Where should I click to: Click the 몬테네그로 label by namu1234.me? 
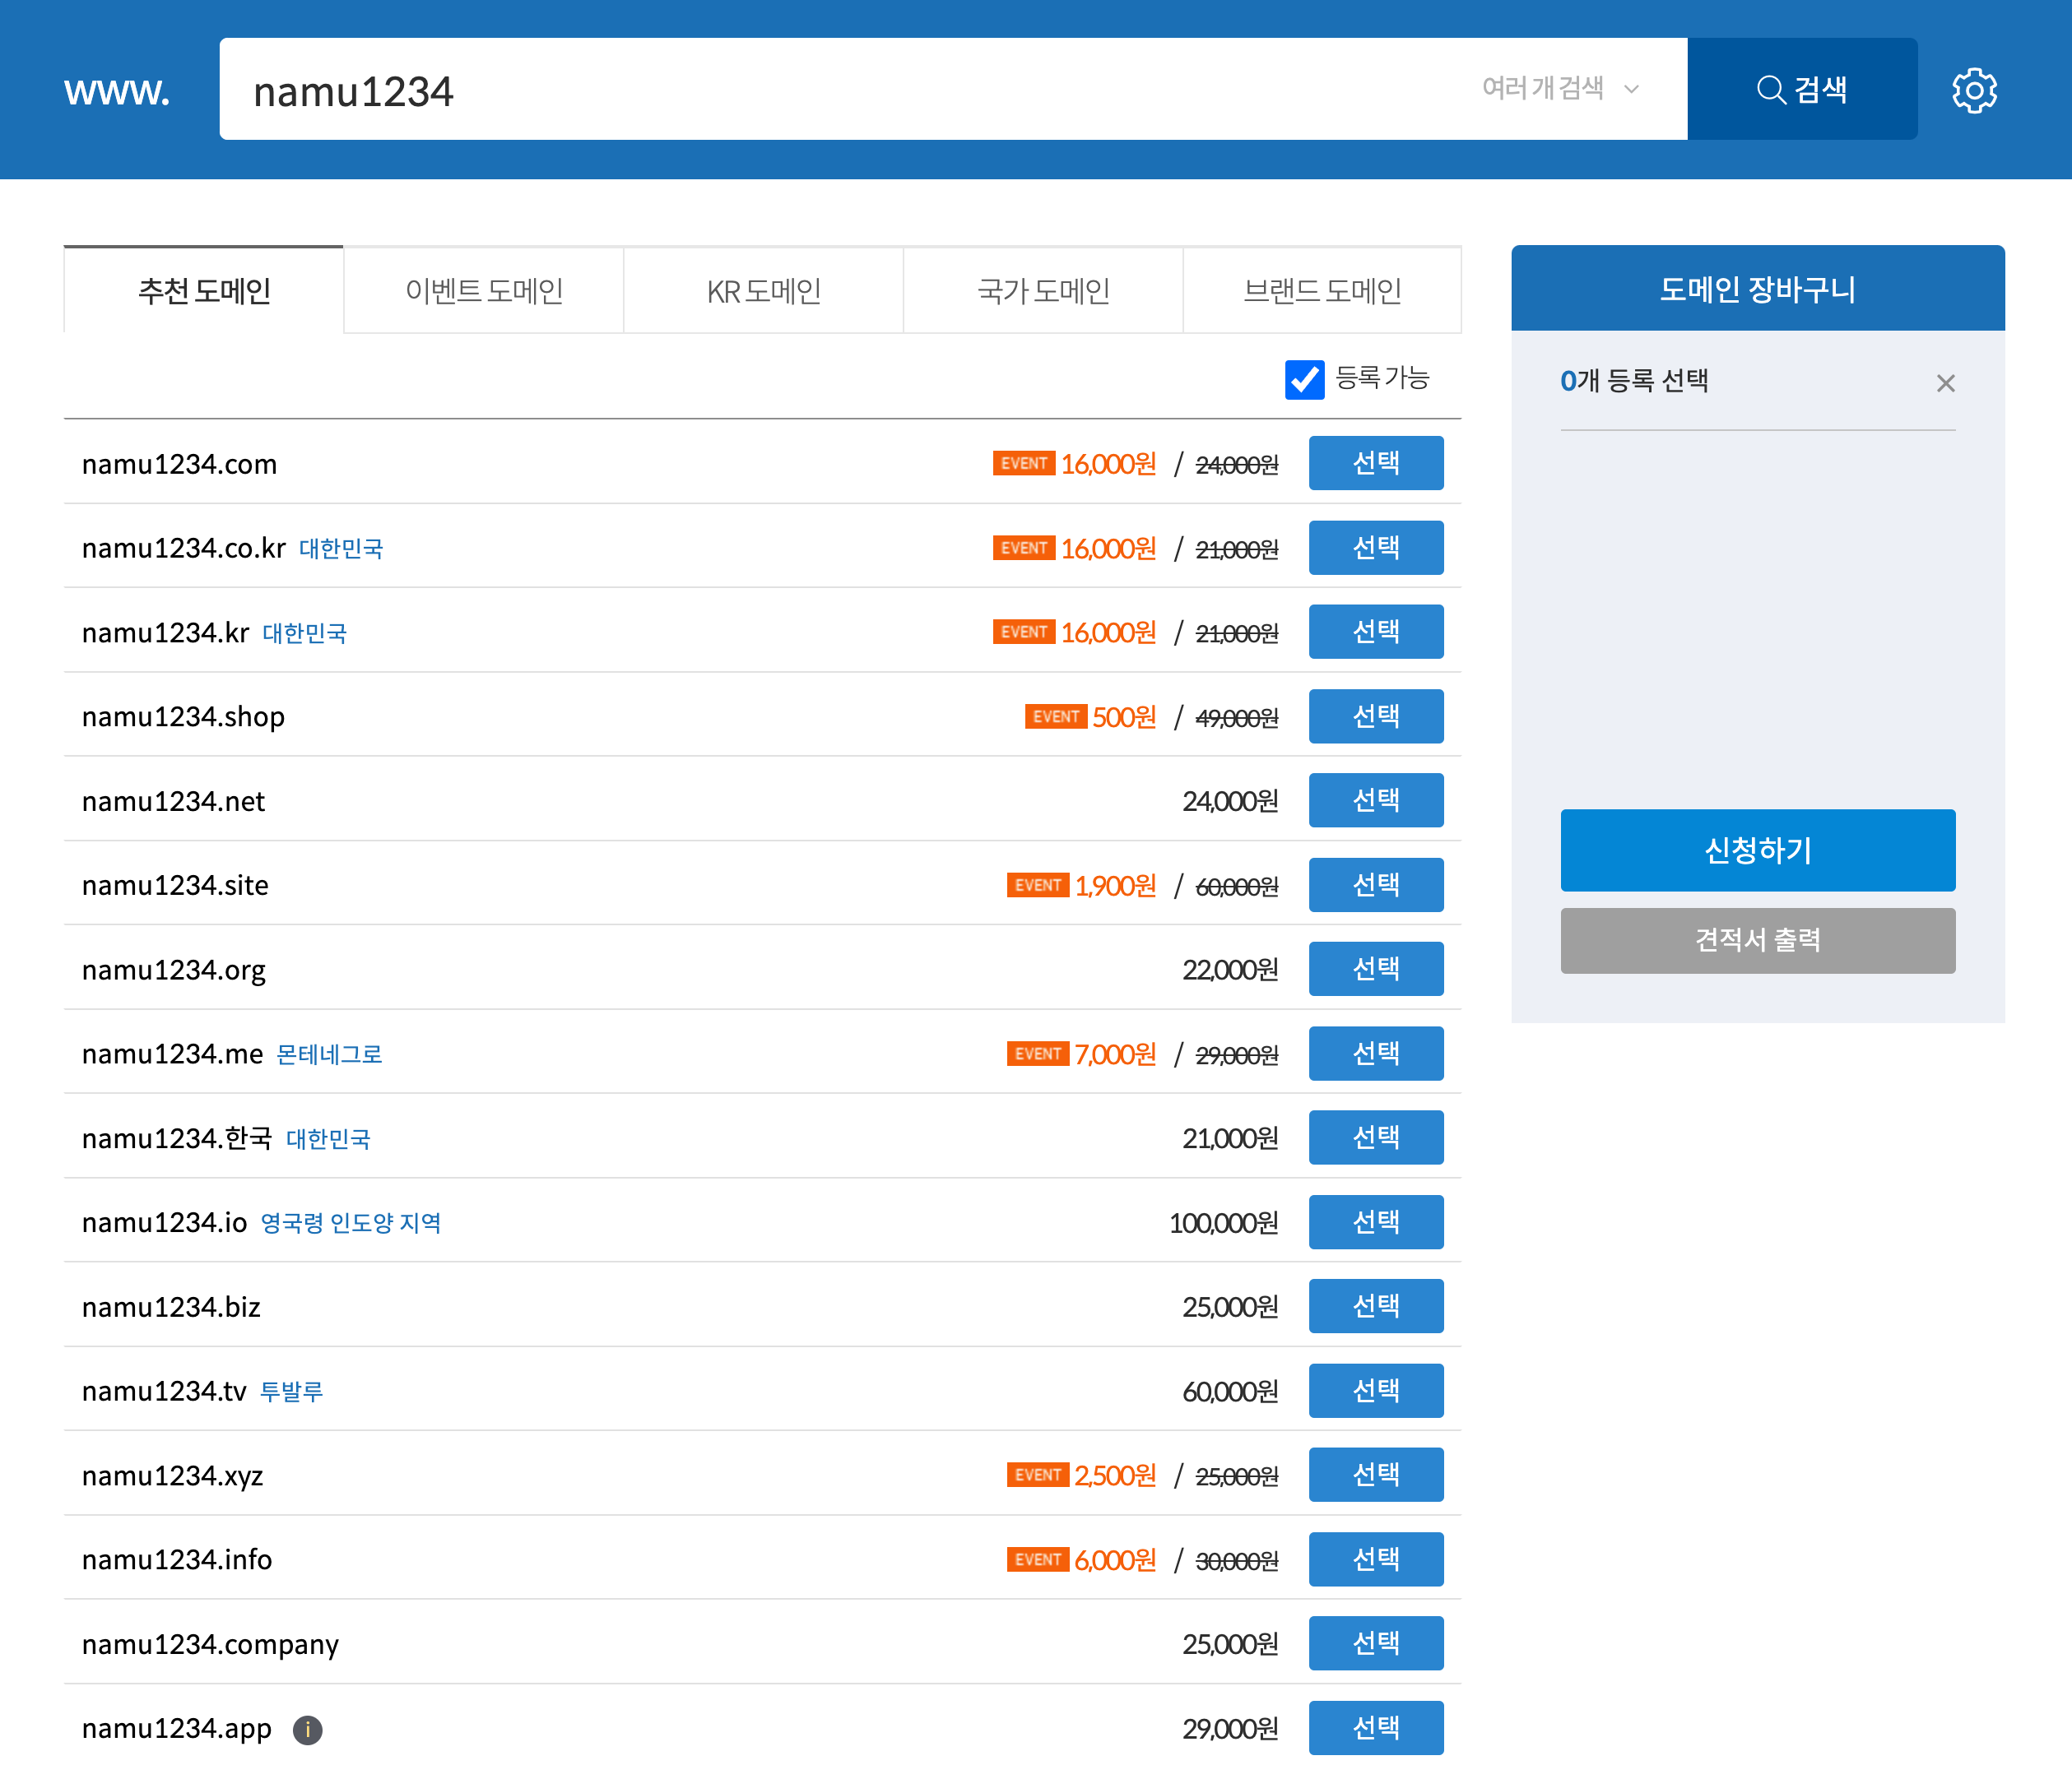click(329, 1054)
